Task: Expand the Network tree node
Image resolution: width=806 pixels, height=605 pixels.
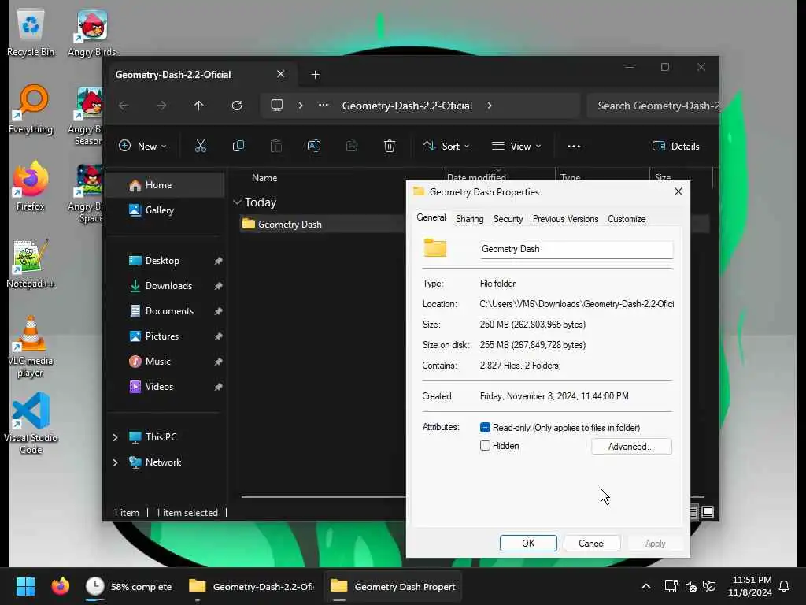Action: (115, 462)
